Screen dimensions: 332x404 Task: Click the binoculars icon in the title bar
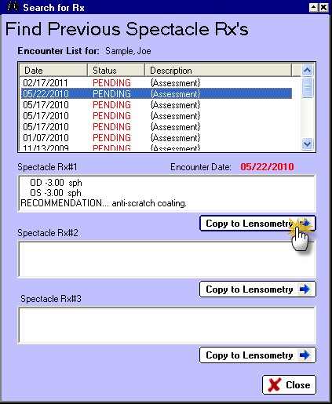coord(13,6)
